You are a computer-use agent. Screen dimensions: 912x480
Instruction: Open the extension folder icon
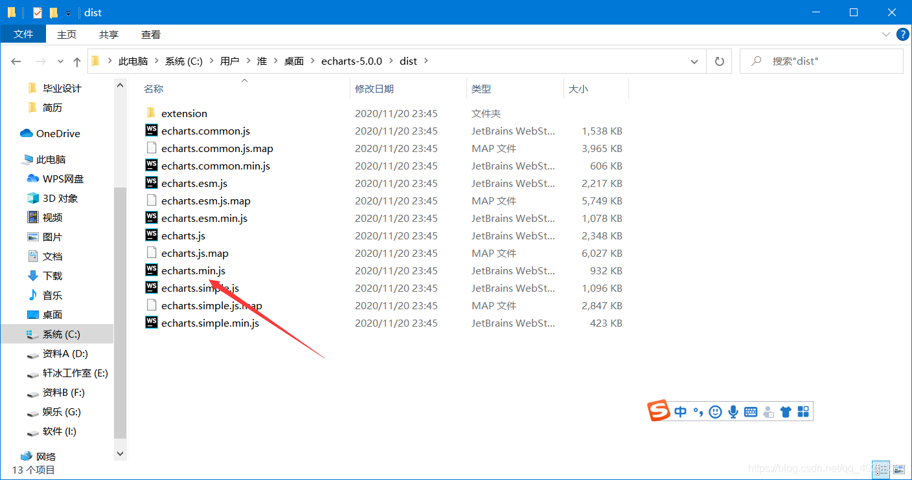point(151,113)
